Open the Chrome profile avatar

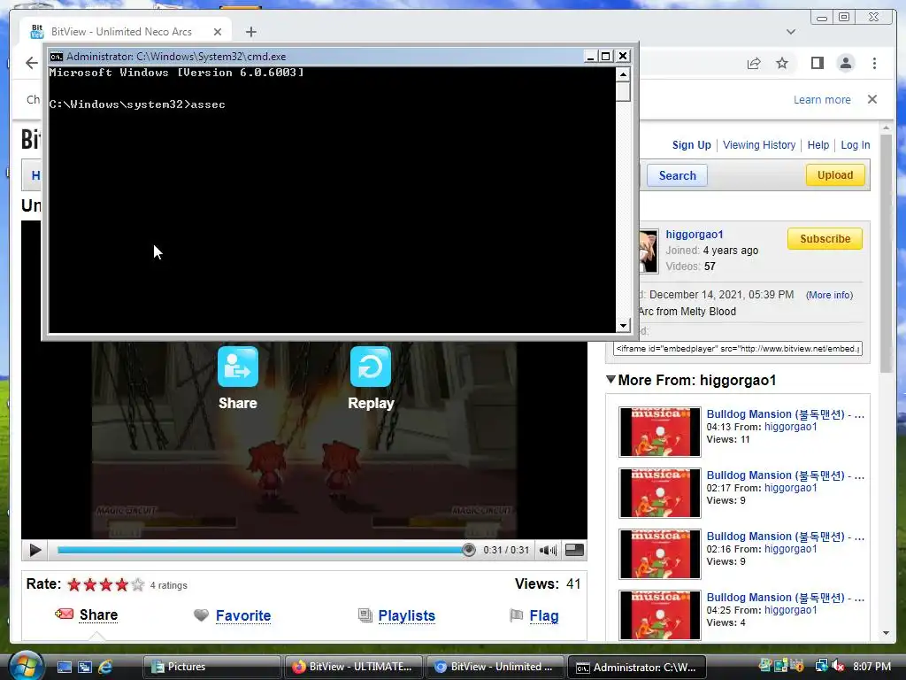pyautogui.click(x=845, y=63)
